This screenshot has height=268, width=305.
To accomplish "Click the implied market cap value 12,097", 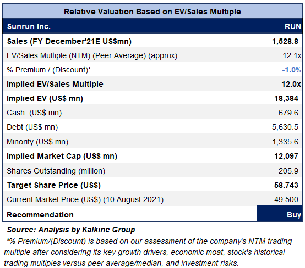I will pos(286,156).
